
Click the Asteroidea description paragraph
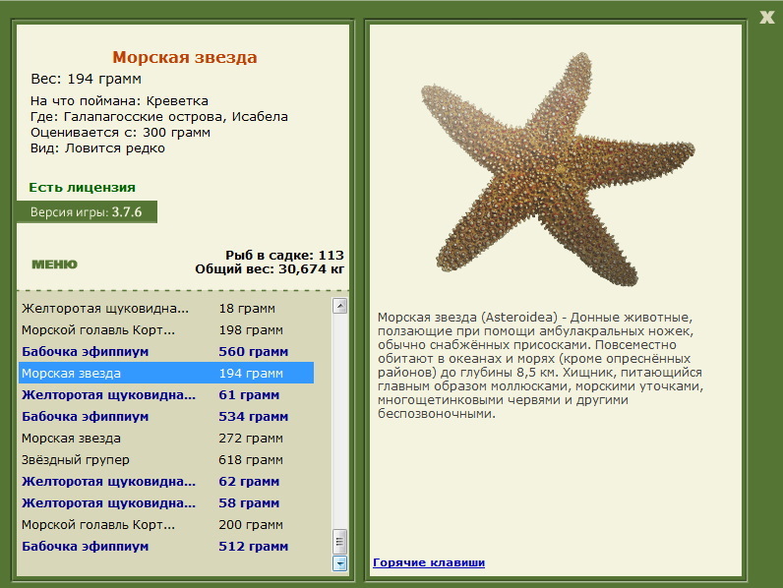click(540, 366)
